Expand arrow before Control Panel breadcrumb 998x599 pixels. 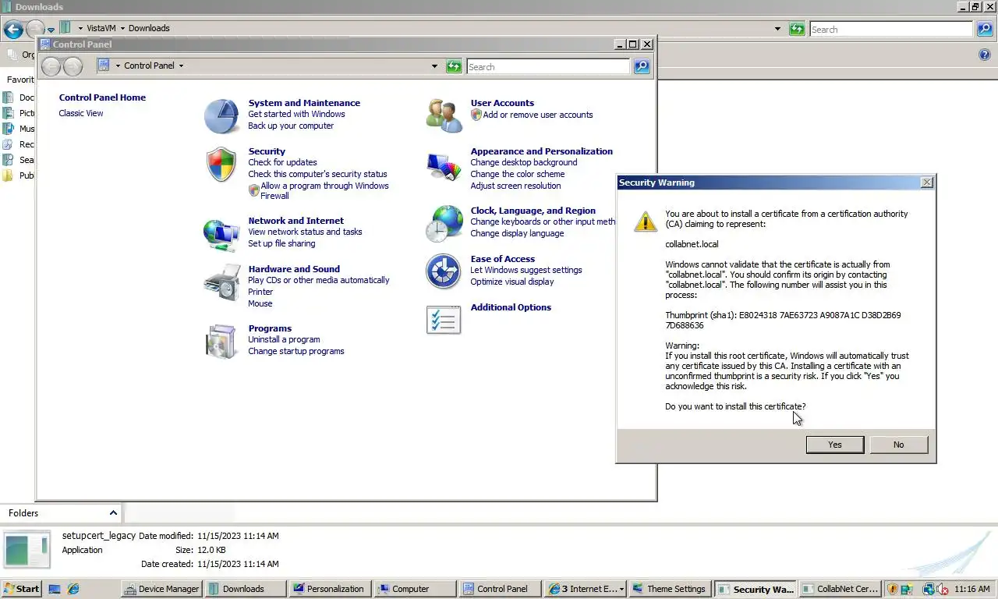click(118, 66)
